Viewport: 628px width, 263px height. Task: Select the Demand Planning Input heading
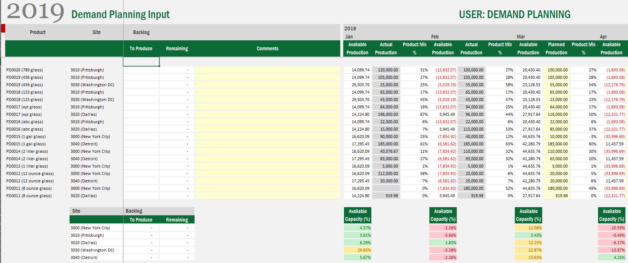coord(120,14)
